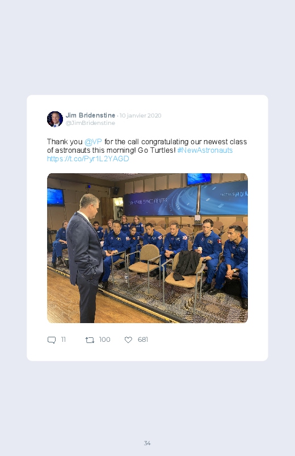Like the tweet with the heart icon

(x=128, y=340)
